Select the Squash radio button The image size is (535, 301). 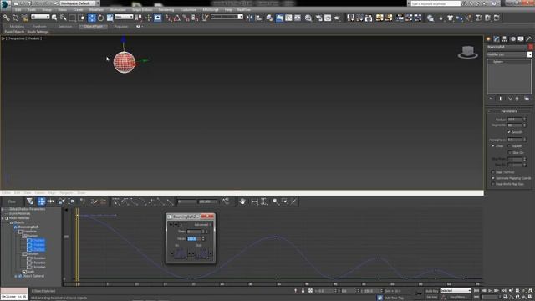pyautogui.click(x=509, y=146)
